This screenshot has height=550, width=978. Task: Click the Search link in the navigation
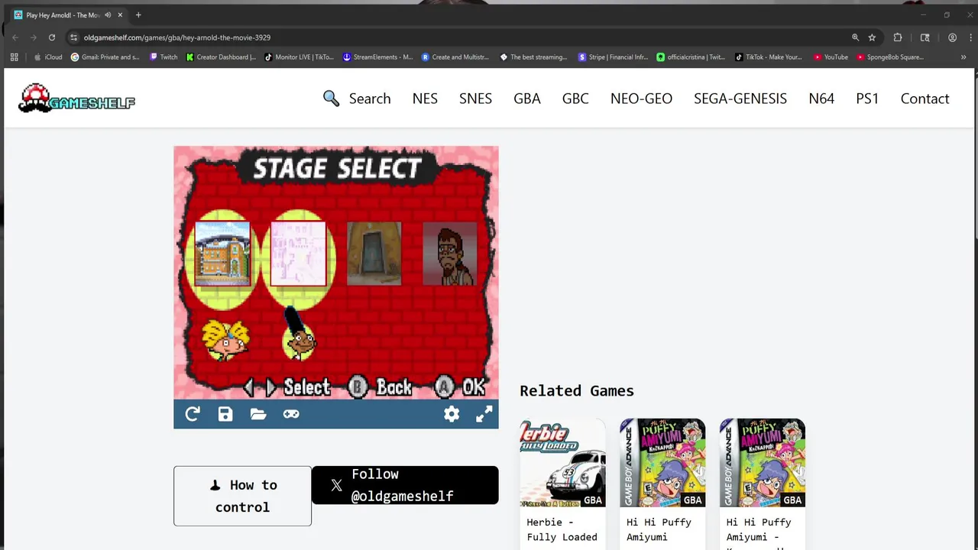[357, 99]
